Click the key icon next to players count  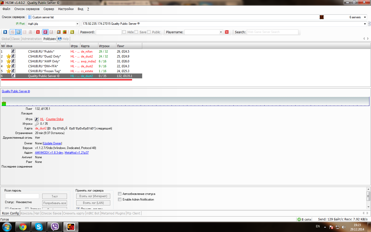pos(37,124)
